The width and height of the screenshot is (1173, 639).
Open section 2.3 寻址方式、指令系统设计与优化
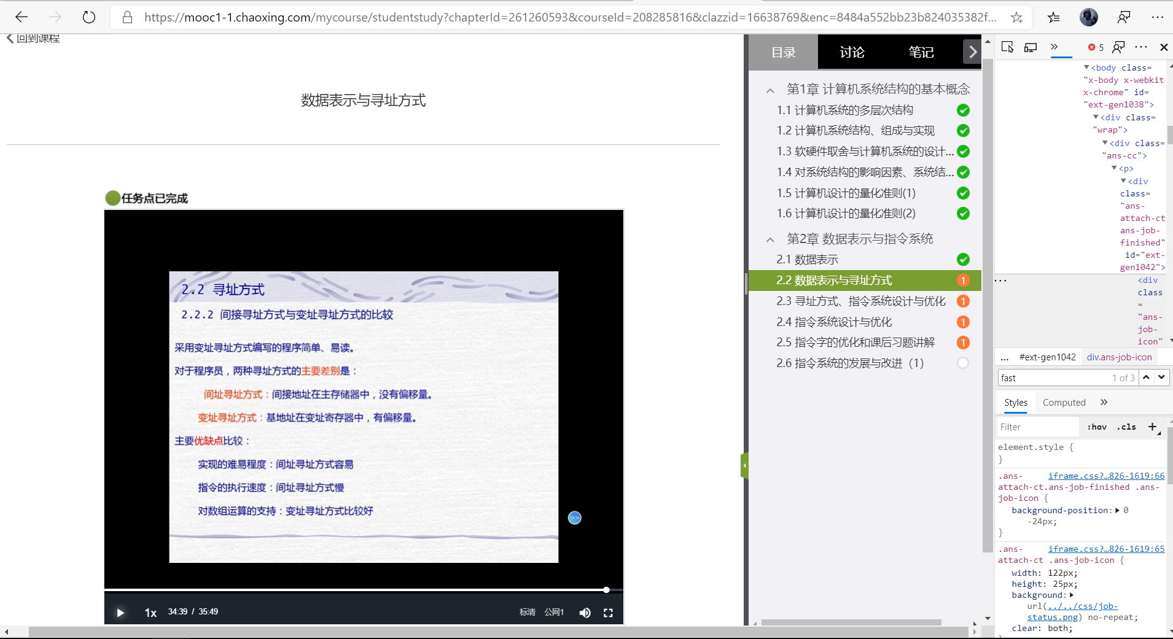click(860, 301)
